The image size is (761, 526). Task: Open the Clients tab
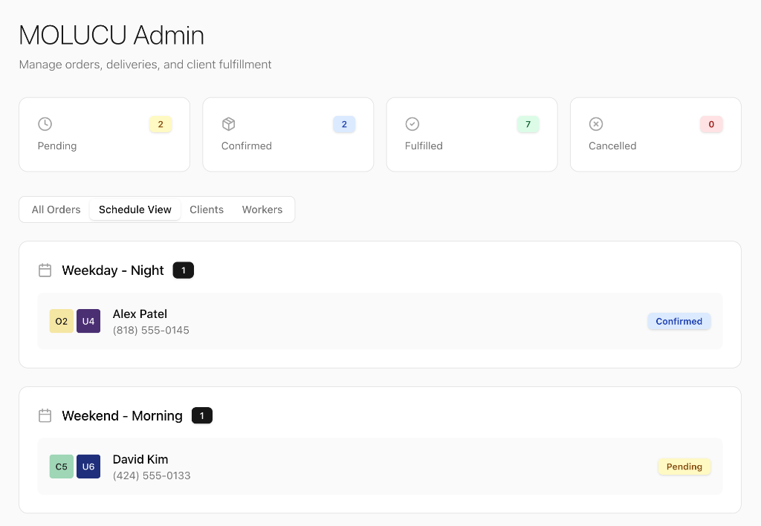[207, 210]
